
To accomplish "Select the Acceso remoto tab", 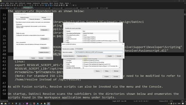I will [x=47, y=19].
